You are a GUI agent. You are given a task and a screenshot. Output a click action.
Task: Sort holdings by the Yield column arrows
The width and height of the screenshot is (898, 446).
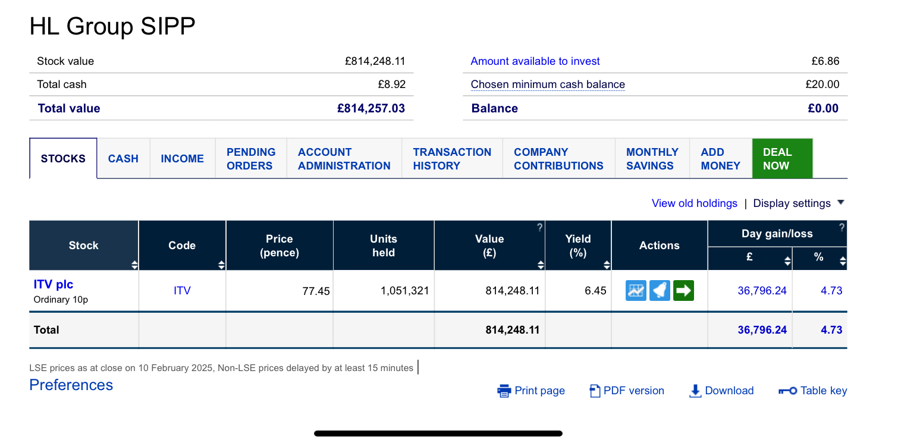tap(607, 265)
